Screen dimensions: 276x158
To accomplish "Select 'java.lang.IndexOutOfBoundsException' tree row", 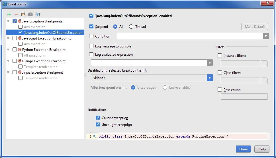I will tap(45, 32).
